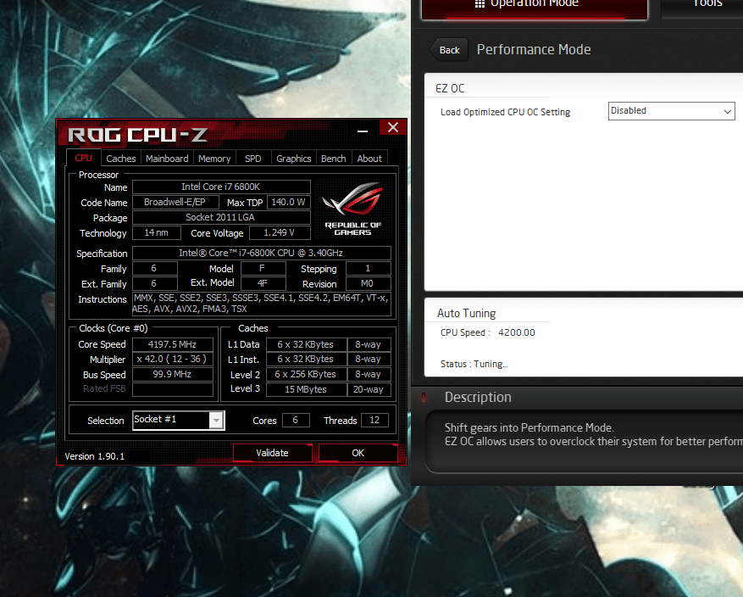Click the Back button in Performance Mode
This screenshot has height=597, width=743.
[449, 50]
